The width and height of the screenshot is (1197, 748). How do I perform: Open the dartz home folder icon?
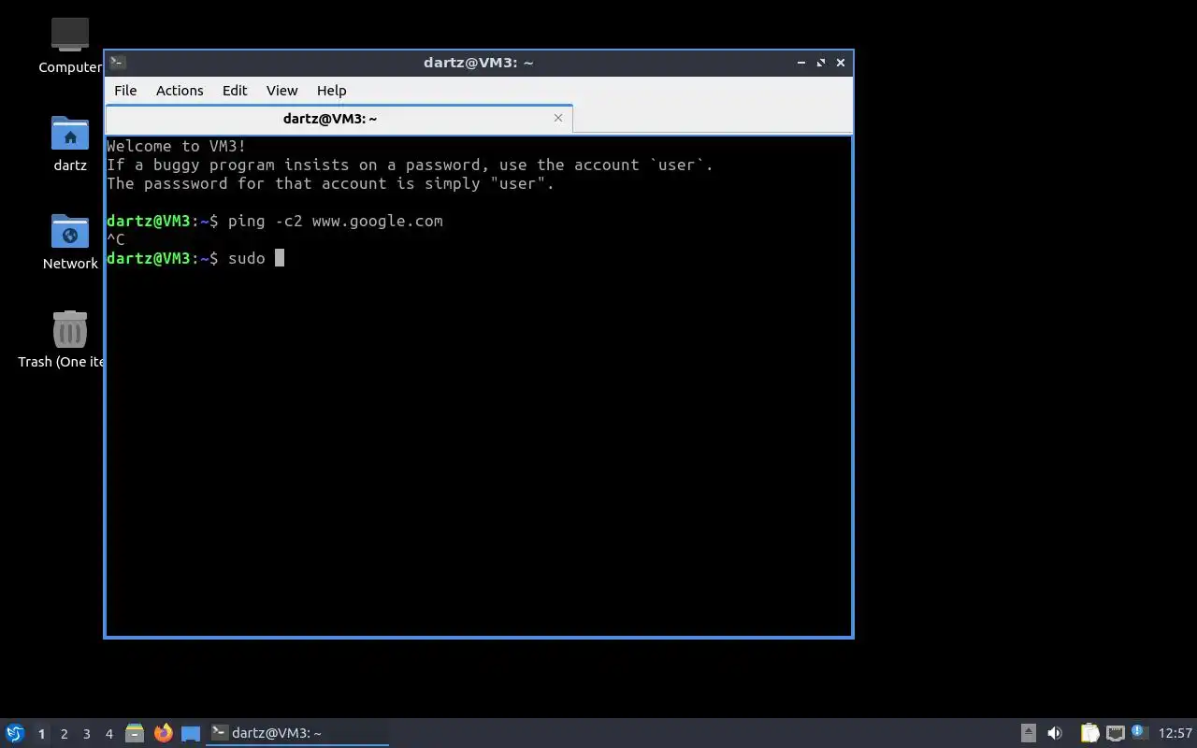click(70, 134)
